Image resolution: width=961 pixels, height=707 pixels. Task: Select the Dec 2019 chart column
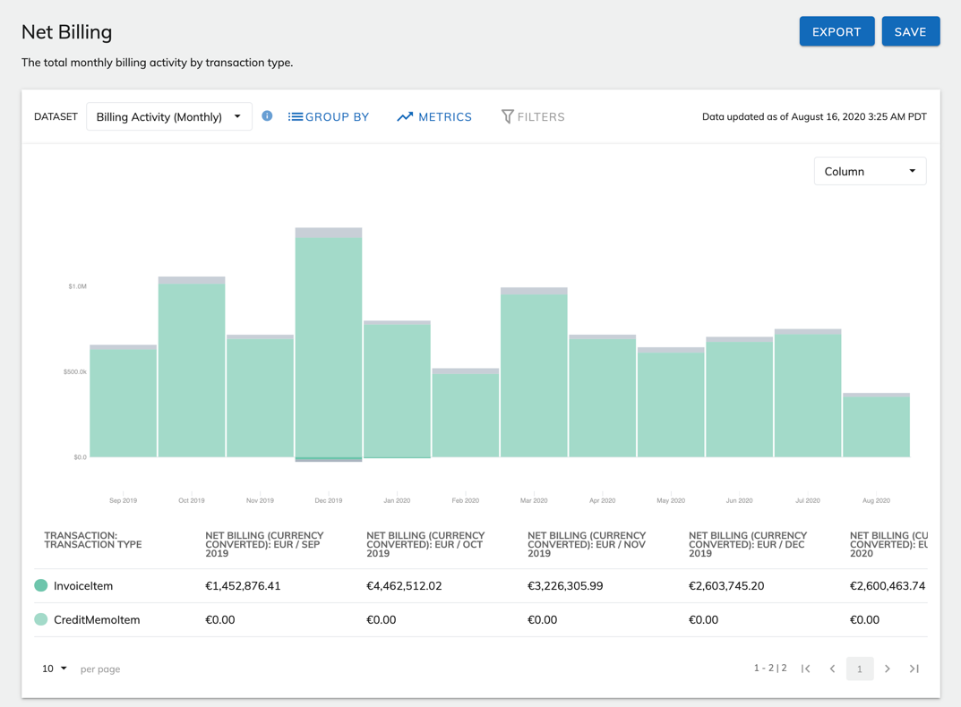[329, 349]
